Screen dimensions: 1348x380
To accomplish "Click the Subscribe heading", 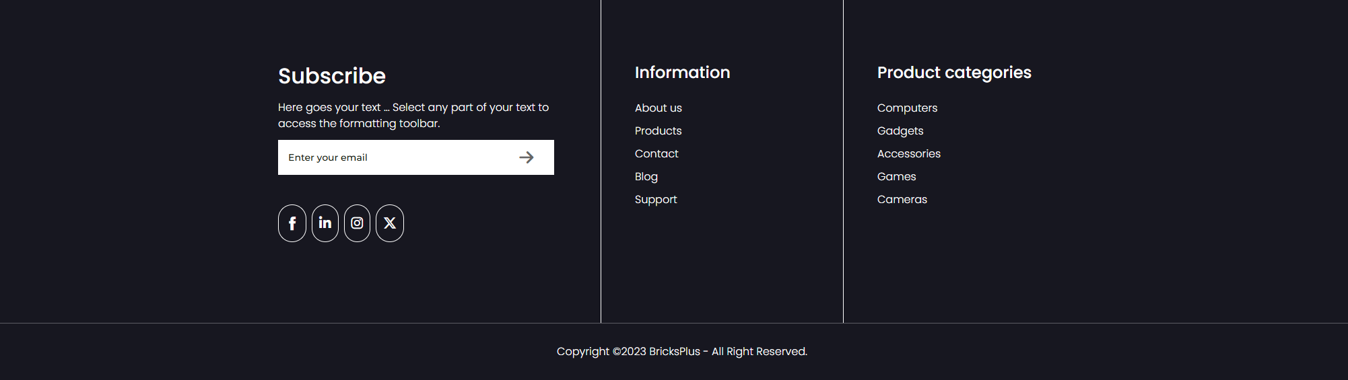I will (x=332, y=76).
